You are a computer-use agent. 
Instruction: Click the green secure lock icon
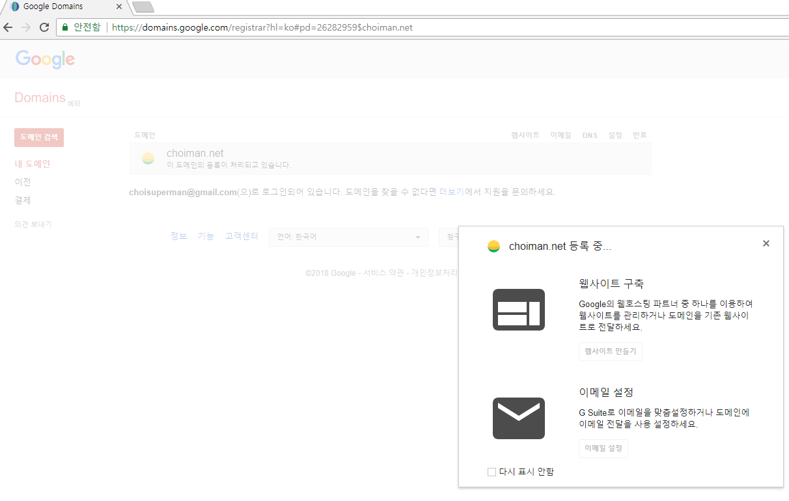point(64,27)
